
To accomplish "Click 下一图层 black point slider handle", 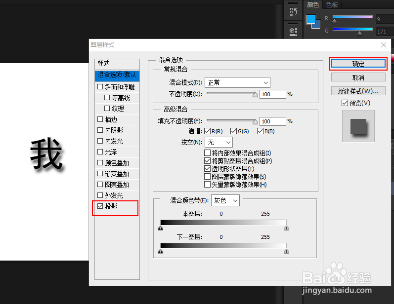I will (x=161, y=251).
